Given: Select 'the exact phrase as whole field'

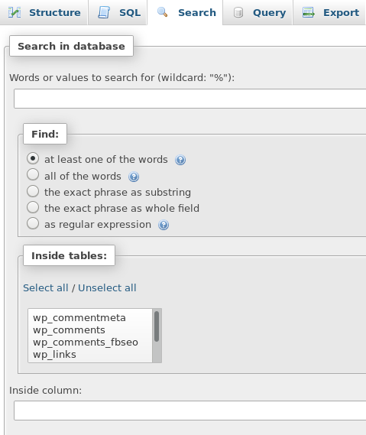Looking at the screenshot, I should [x=33, y=207].
